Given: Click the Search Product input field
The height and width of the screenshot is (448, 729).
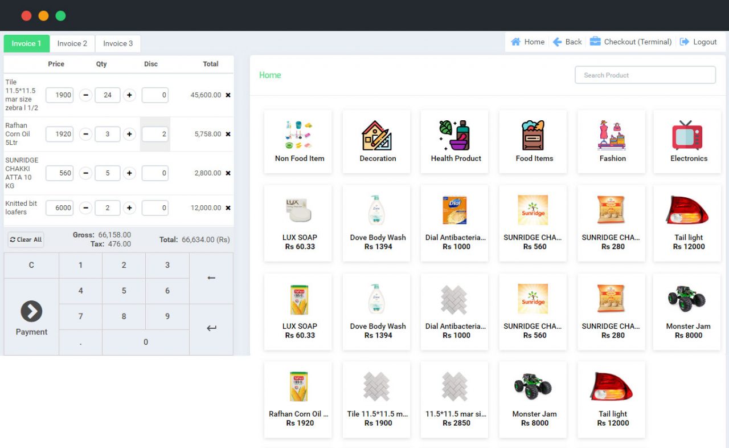Looking at the screenshot, I should pyautogui.click(x=645, y=75).
